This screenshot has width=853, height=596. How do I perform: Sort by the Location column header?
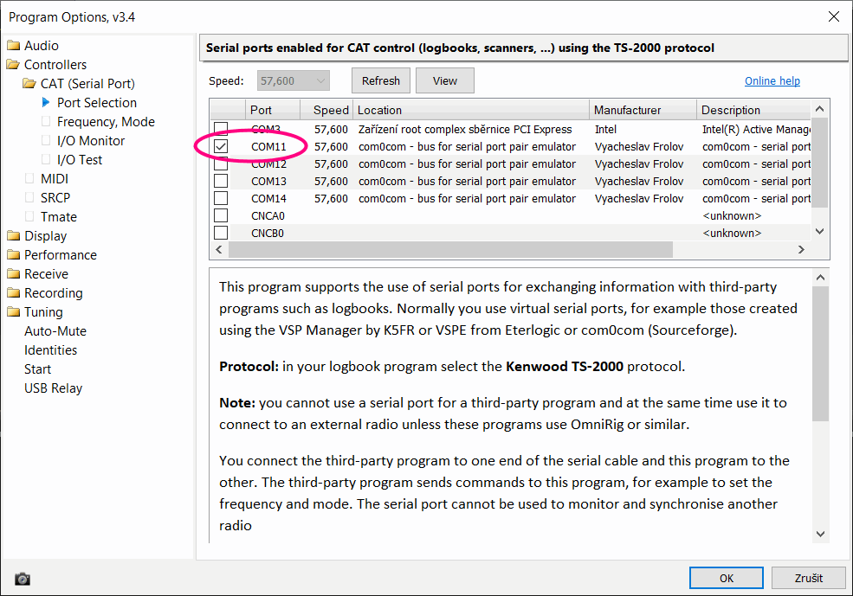pos(471,110)
